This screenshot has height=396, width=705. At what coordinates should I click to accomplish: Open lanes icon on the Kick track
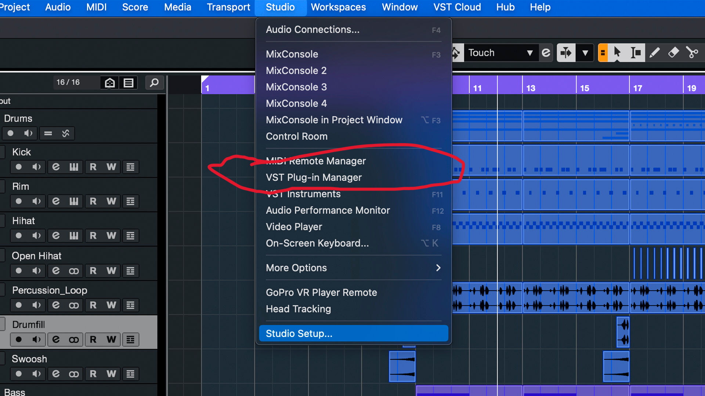pos(130,167)
